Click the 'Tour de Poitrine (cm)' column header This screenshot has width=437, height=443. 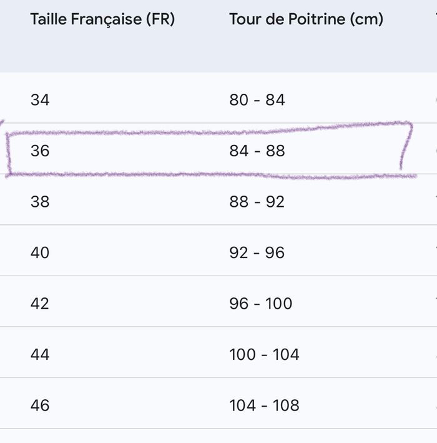point(306,19)
